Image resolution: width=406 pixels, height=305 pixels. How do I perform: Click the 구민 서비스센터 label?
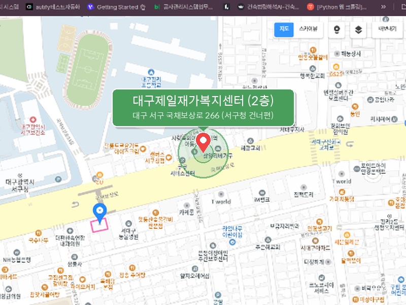tap(183, 170)
